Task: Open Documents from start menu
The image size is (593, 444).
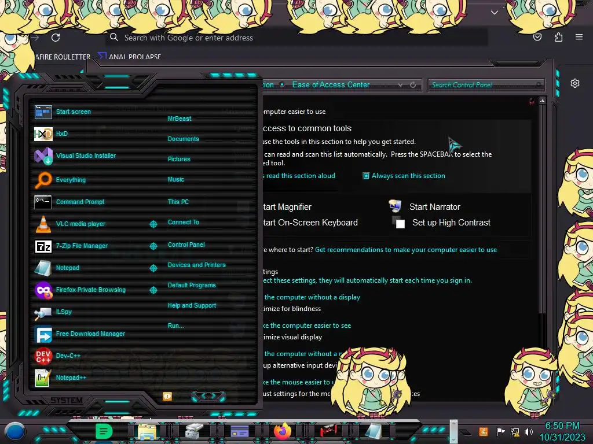Action: point(183,139)
